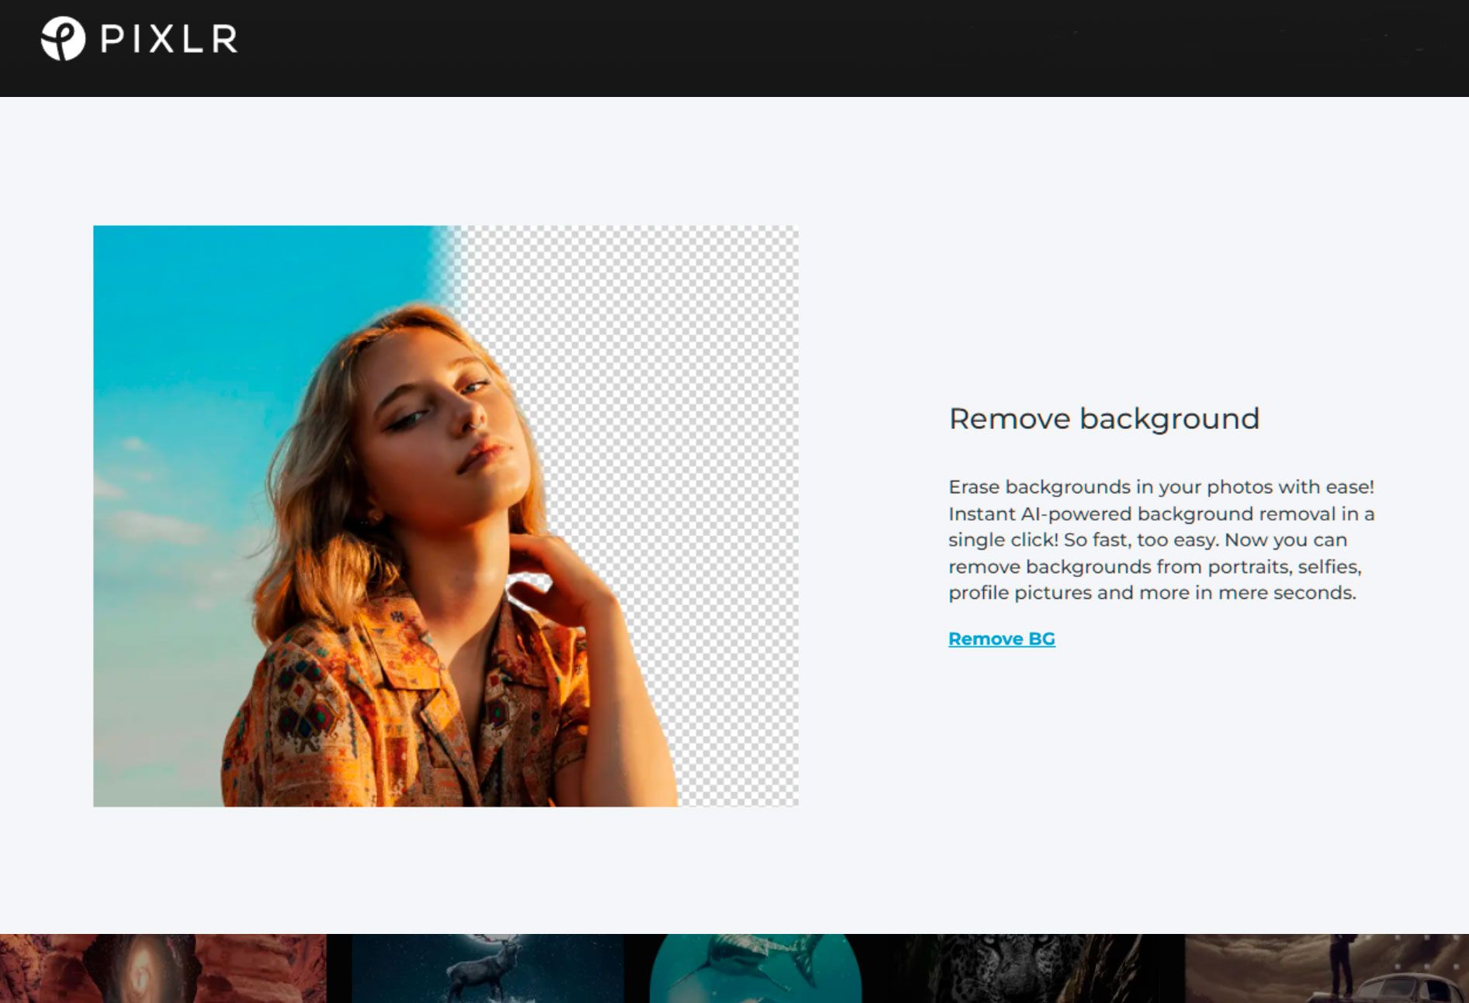Screen dimensions: 1469x1003
Task: Open the deer under moon thumbnail
Action: click(487, 968)
